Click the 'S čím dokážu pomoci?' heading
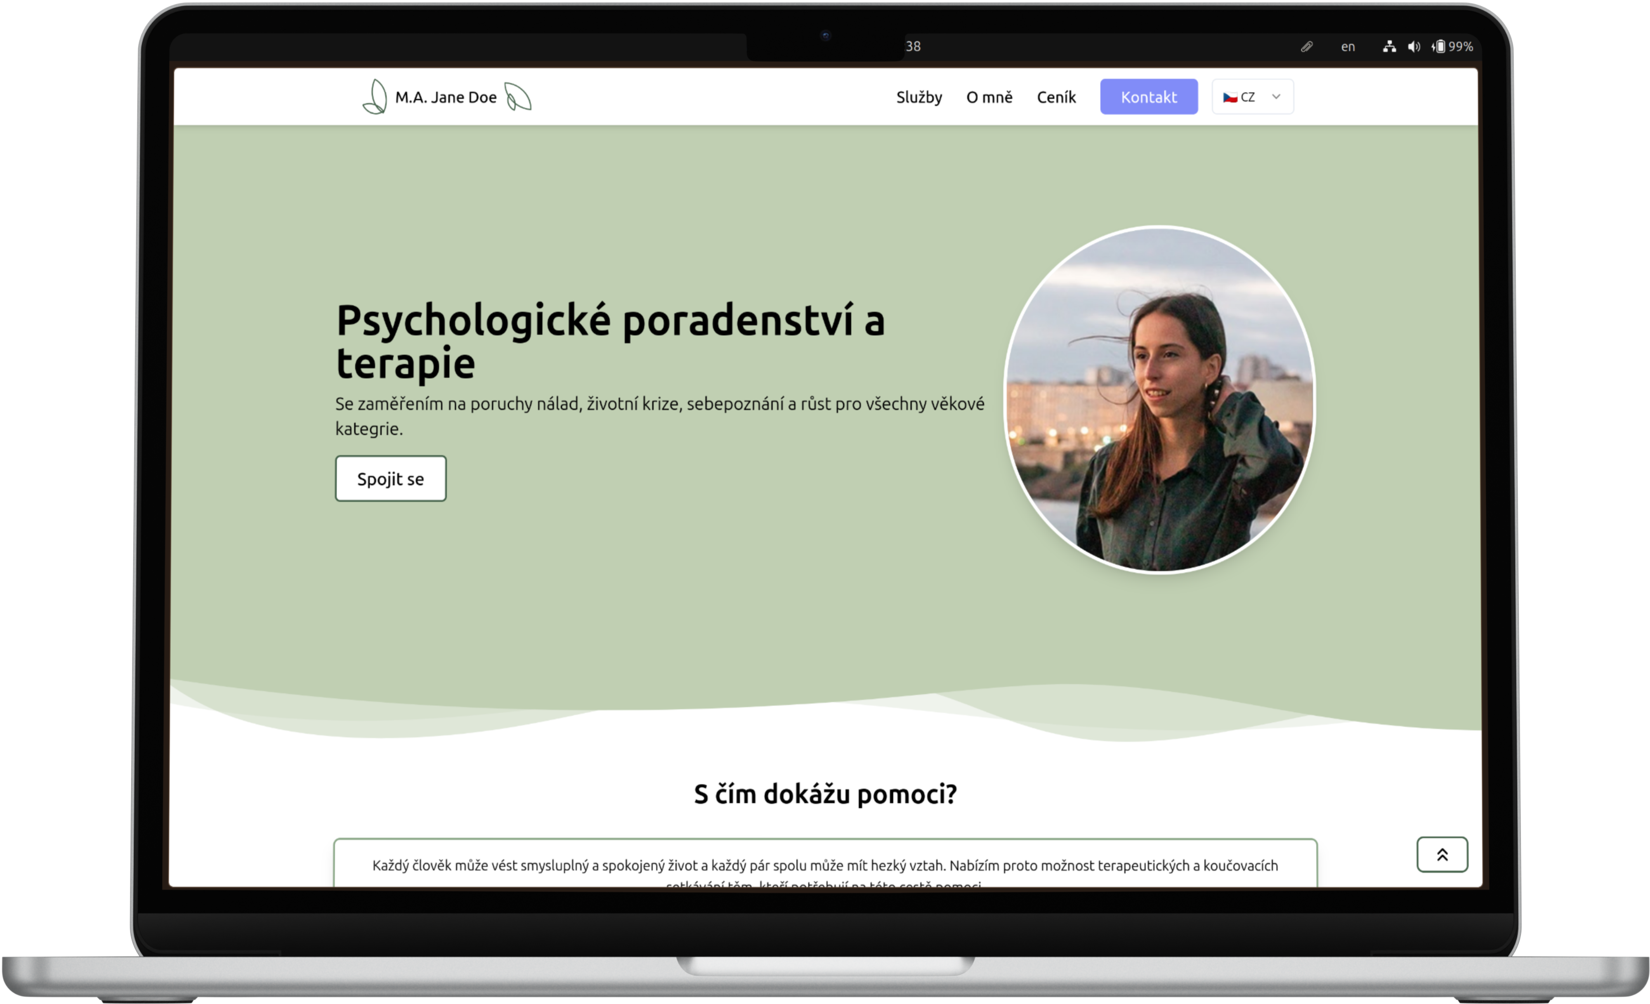1650x1004 pixels. (x=825, y=794)
